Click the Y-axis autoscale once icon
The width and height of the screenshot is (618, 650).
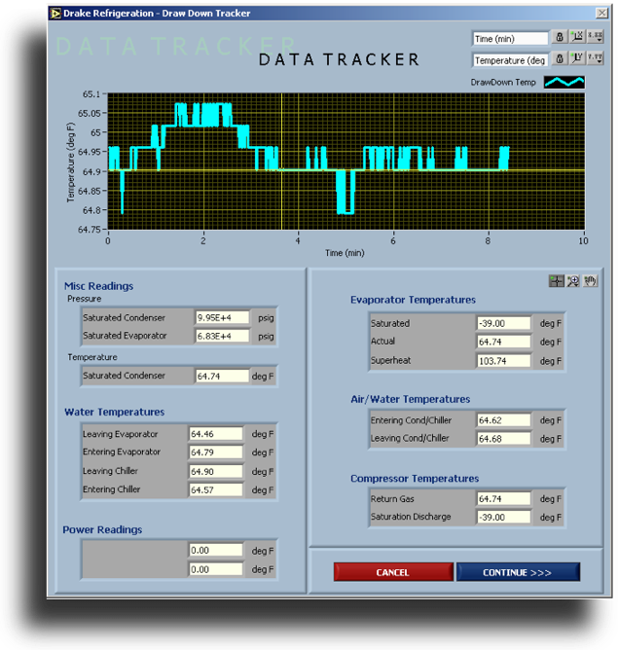[577, 59]
